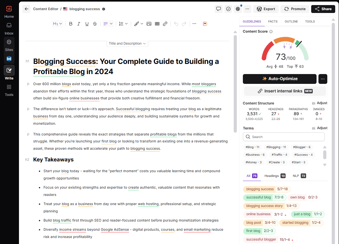Viewport: 339px width, 244px height.
Task: Open the comments panel at the top
Action: click(219, 9)
